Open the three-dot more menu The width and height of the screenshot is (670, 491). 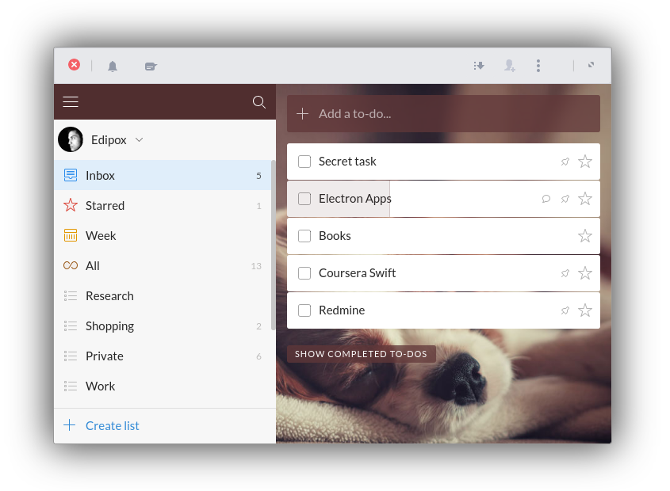pos(538,65)
